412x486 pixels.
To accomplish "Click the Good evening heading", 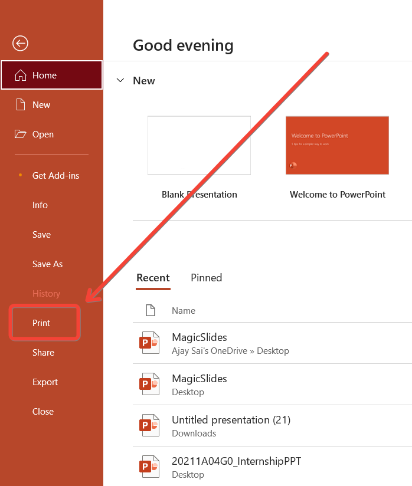I will point(183,45).
